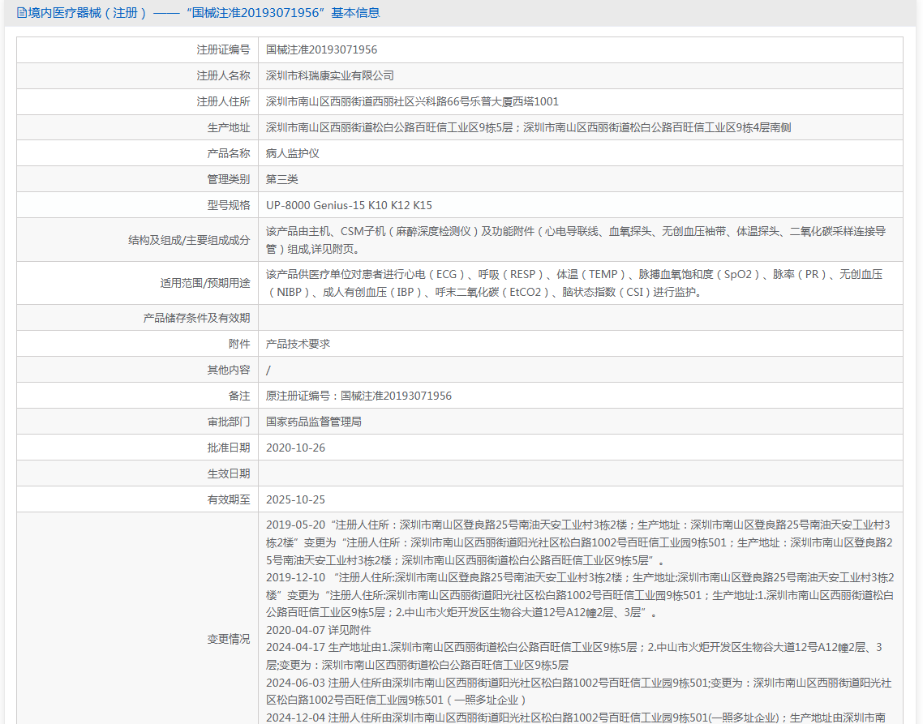Select expiry date 2025-10-25
Image resolution: width=923 pixels, height=724 pixels.
point(295,499)
